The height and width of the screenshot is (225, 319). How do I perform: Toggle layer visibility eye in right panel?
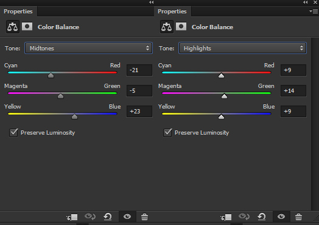click(281, 217)
